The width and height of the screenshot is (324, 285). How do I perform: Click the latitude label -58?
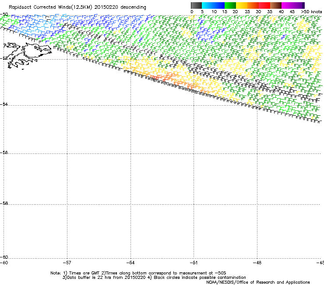[4, 203]
